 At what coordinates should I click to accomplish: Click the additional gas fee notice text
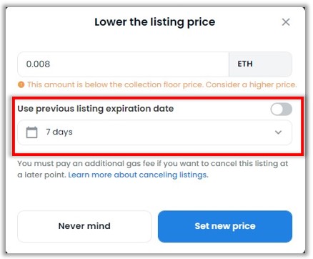tap(153, 169)
